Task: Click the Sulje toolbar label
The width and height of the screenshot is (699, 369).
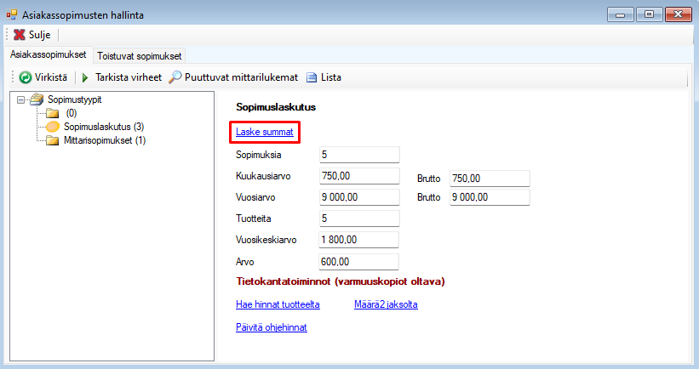Action: click(40, 35)
